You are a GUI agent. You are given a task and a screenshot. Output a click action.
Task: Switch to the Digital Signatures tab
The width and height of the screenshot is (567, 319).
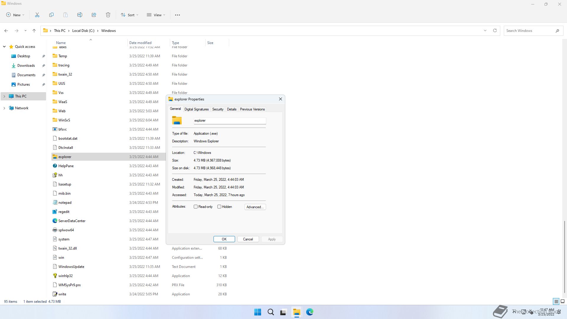pyautogui.click(x=196, y=109)
